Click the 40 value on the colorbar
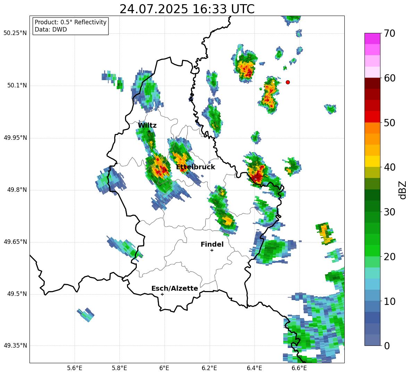 click(x=389, y=167)
